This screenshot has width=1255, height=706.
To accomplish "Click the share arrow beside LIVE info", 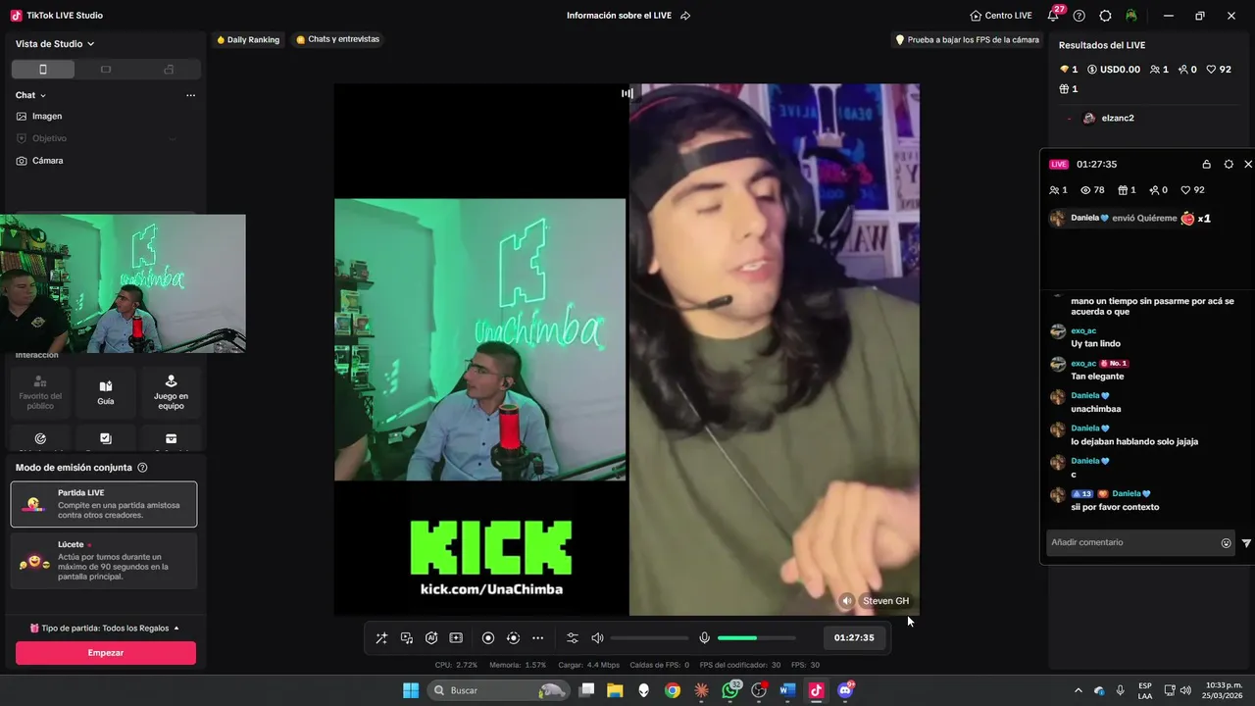I will [685, 16].
